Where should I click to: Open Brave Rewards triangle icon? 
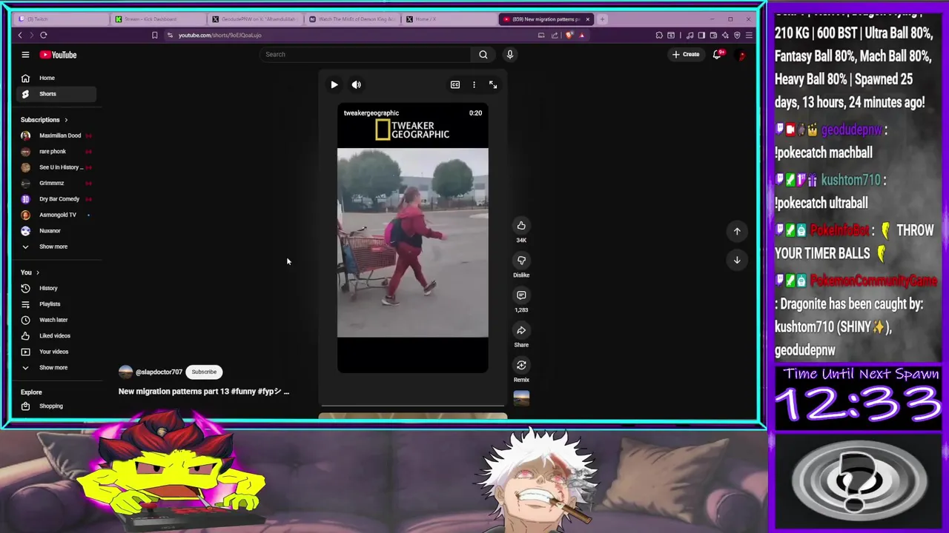[x=582, y=35]
